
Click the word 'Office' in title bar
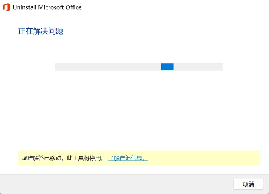point(73,7)
